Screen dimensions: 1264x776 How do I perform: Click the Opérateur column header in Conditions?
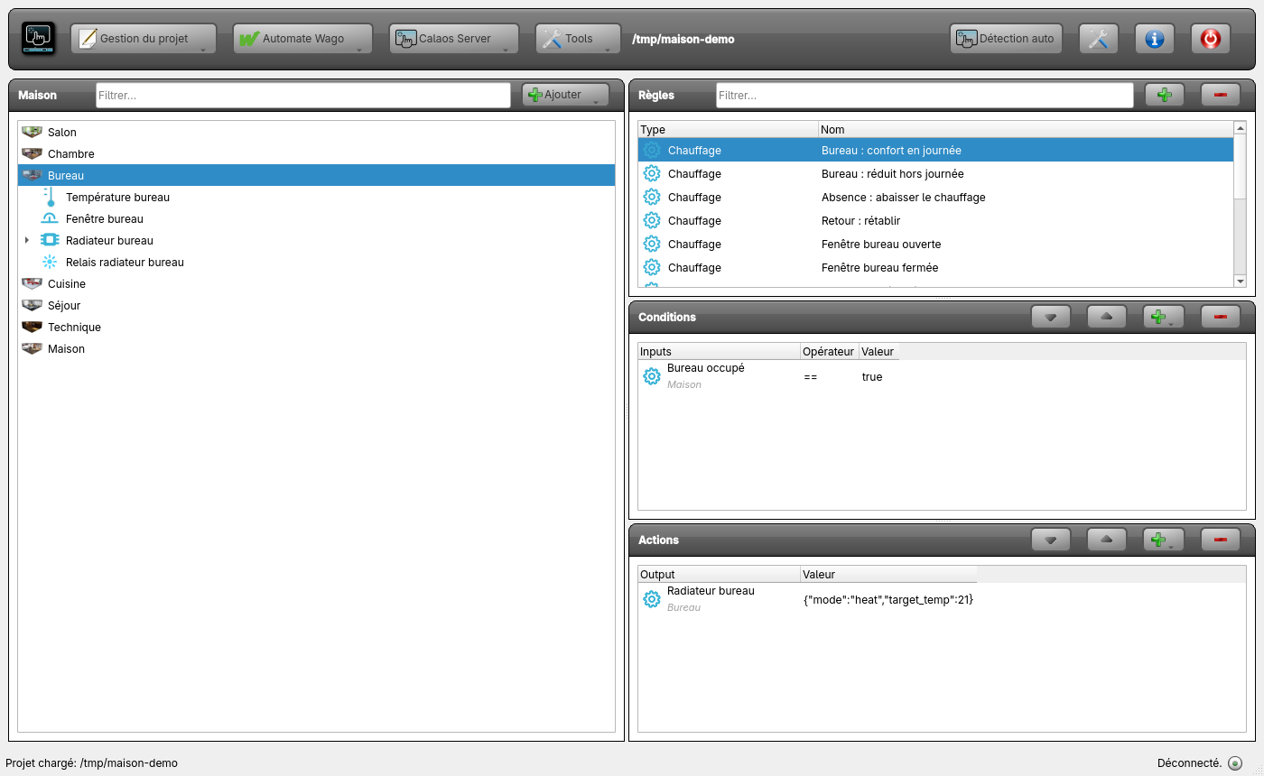pos(829,351)
